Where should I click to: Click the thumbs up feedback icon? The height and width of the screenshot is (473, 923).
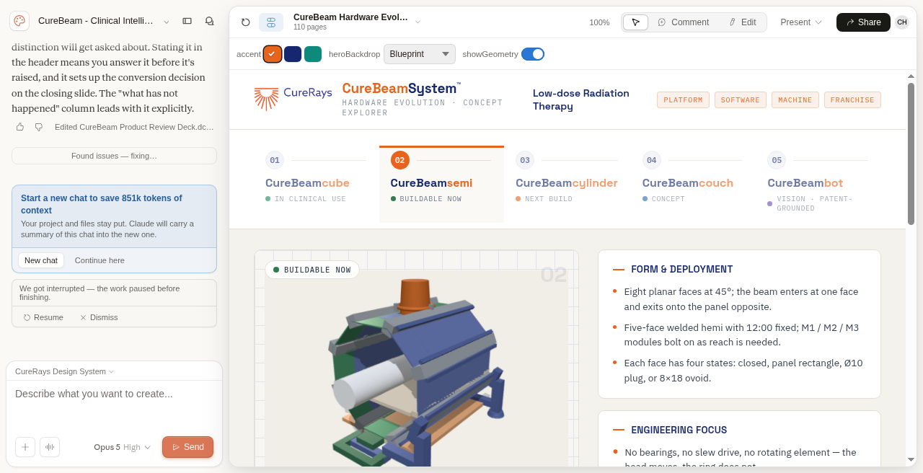[20, 127]
